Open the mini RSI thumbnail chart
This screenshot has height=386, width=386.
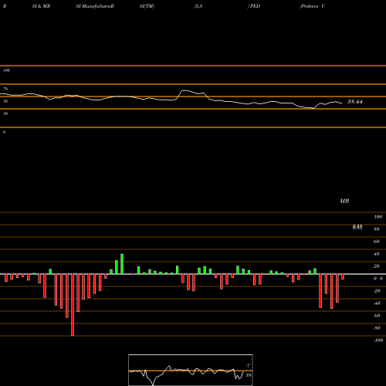click(x=191, y=370)
